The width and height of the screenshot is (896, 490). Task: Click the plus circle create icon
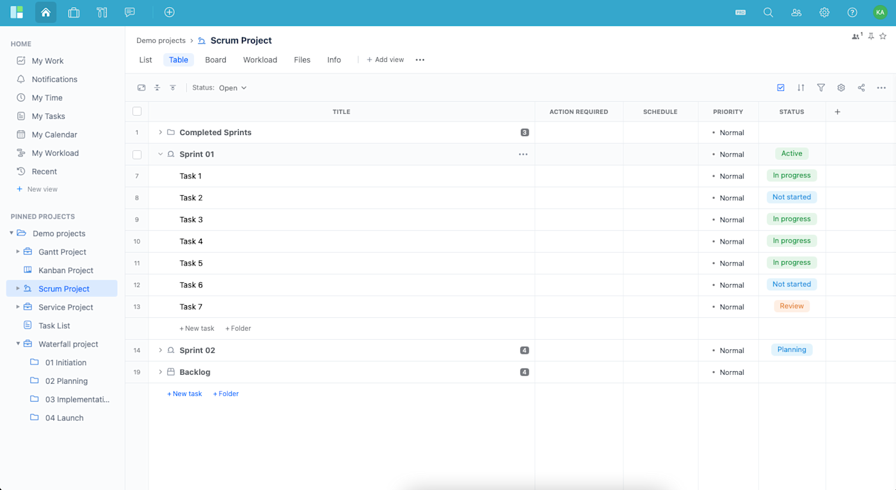170,12
